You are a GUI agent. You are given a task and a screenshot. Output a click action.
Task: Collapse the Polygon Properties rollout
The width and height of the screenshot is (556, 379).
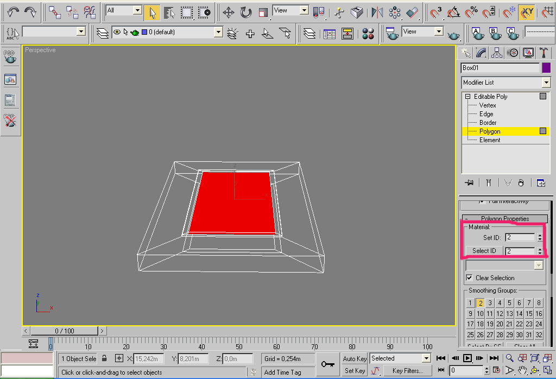pos(505,218)
